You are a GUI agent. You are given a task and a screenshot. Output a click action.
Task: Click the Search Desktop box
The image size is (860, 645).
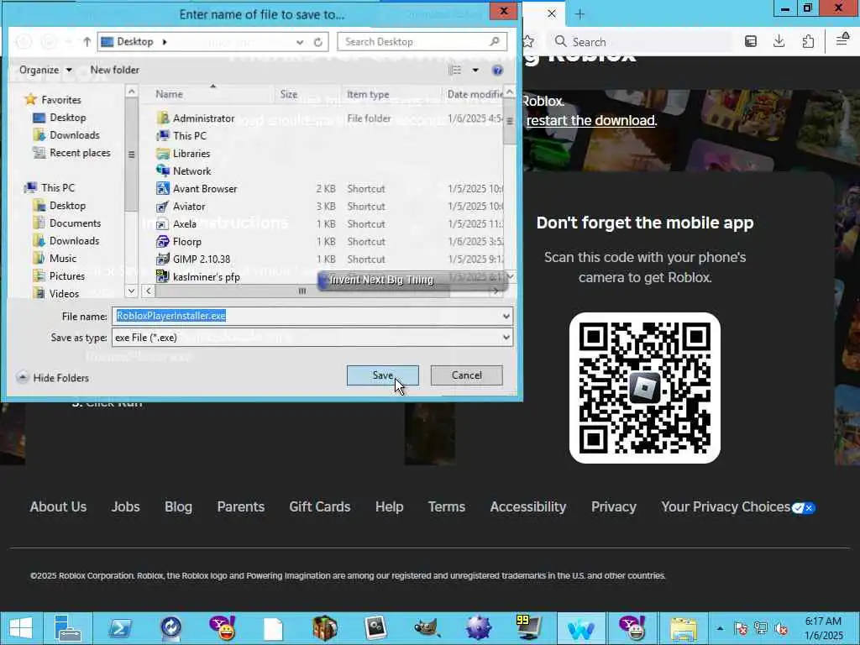click(x=422, y=42)
